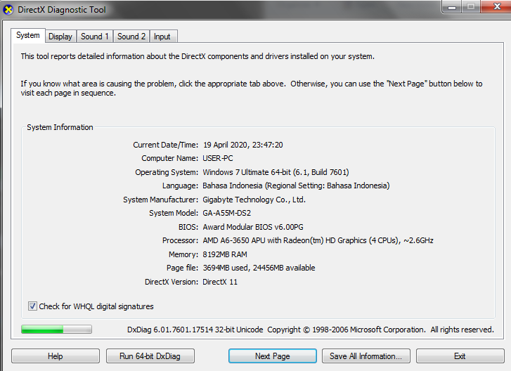
Task: Click the green loading progress bar
Action: [x=56, y=330]
